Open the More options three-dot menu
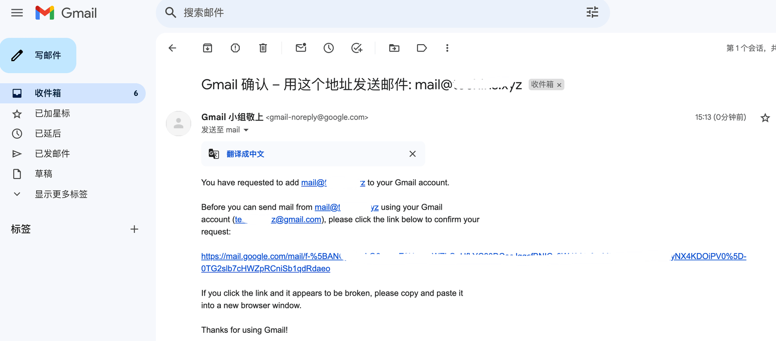The image size is (776, 341). tap(447, 48)
